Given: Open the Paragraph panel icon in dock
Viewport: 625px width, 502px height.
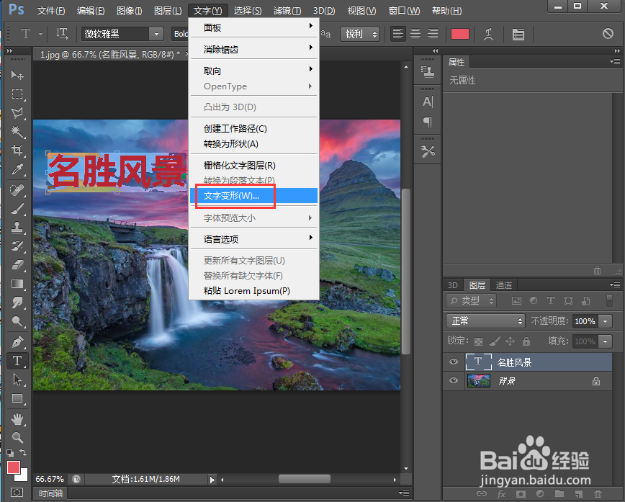Looking at the screenshot, I should click(x=427, y=122).
